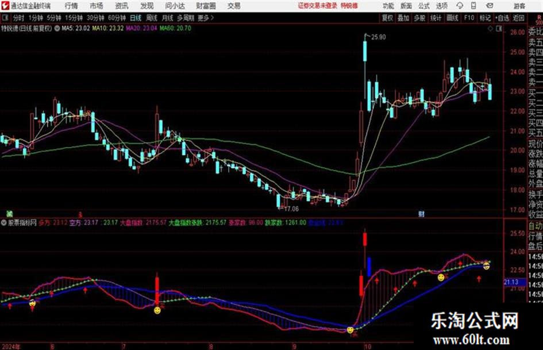Expand the 股票指标网 indicator dropdown arrow
This screenshot has height=350, width=543.
[4, 223]
